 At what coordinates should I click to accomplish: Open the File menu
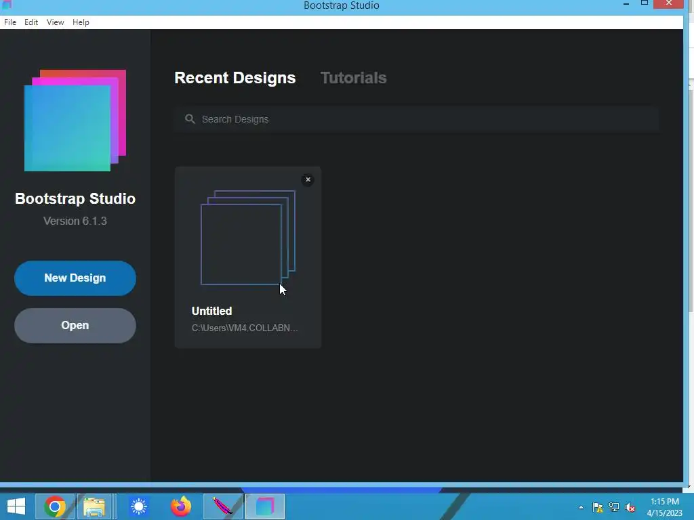(x=9, y=22)
